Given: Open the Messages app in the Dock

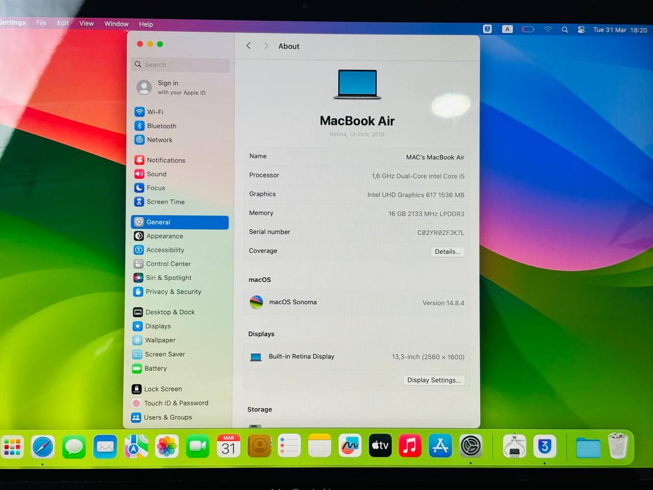Looking at the screenshot, I should pos(74,448).
